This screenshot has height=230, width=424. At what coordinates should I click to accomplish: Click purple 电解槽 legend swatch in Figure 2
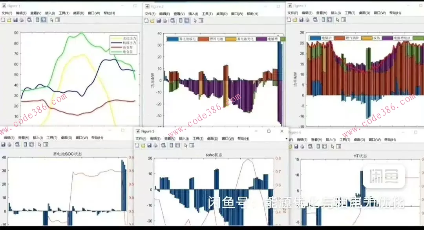(x=261, y=39)
